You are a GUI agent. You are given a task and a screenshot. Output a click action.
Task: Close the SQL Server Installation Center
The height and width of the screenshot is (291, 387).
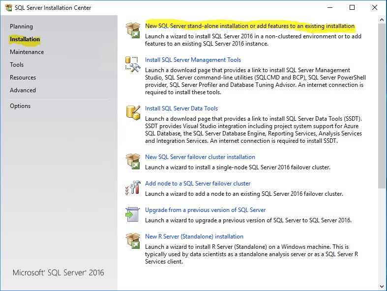pos(375,8)
